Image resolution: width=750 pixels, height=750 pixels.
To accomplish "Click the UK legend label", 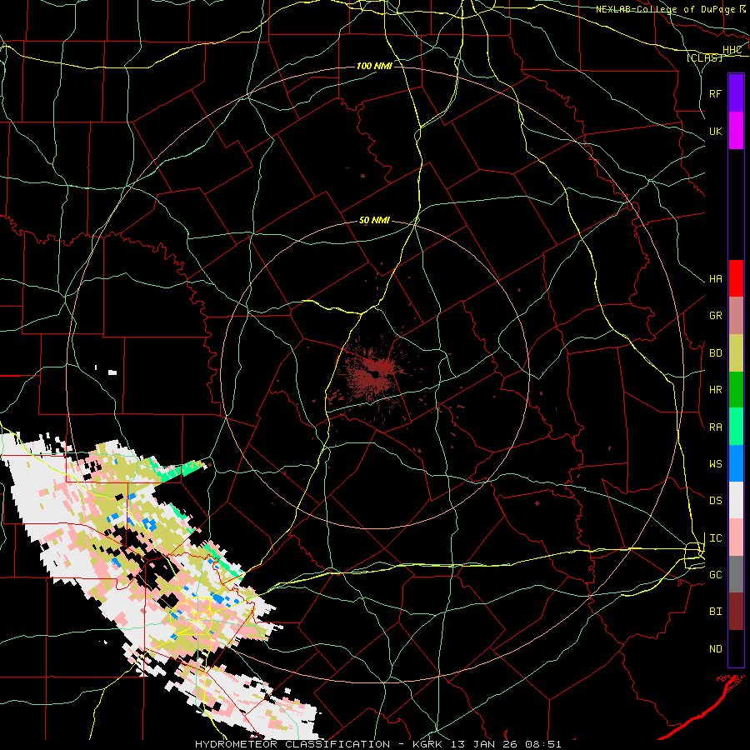I will click(x=715, y=131).
